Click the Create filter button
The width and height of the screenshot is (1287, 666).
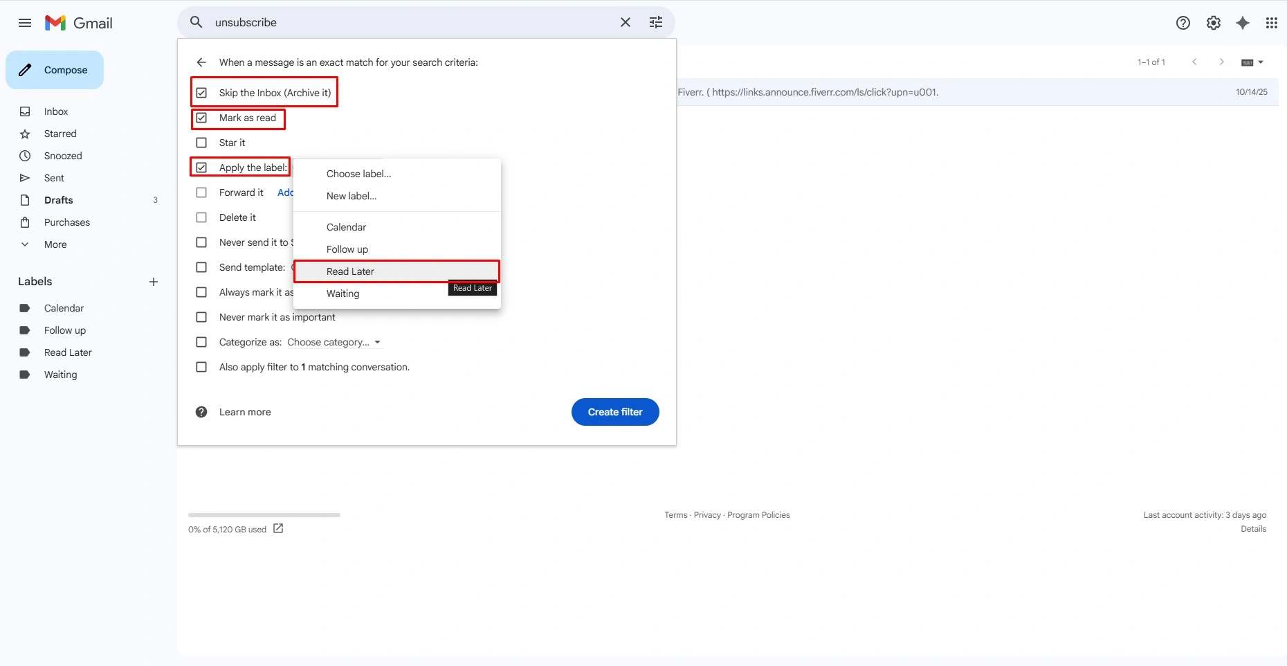click(615, 412)
